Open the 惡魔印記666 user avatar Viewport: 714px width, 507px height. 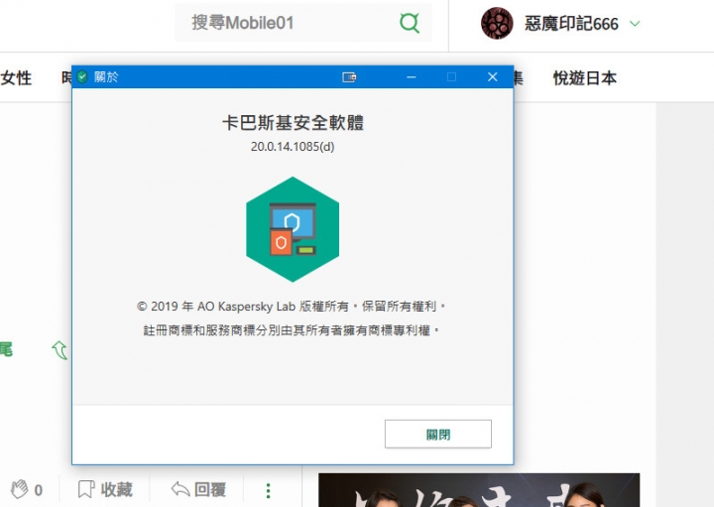[x=497, y=23]
